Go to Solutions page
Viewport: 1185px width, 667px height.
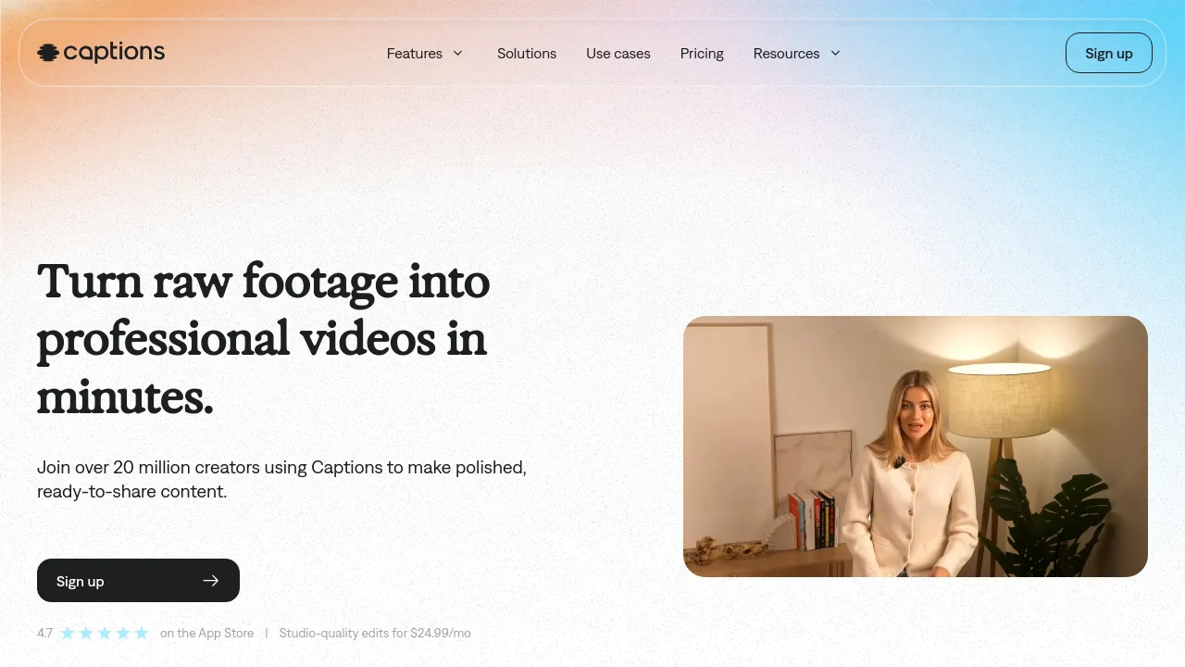click(527, 54)
